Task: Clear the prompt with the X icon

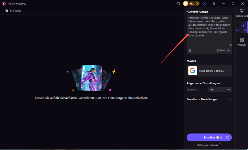Action: coord(229,50)
